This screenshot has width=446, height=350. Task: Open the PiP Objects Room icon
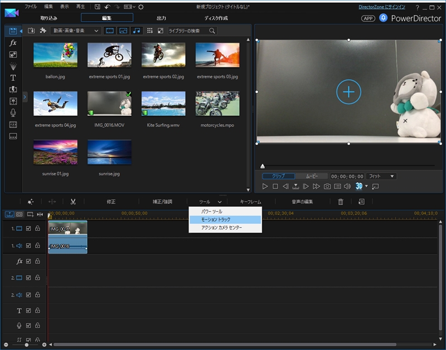pos(13,55)
